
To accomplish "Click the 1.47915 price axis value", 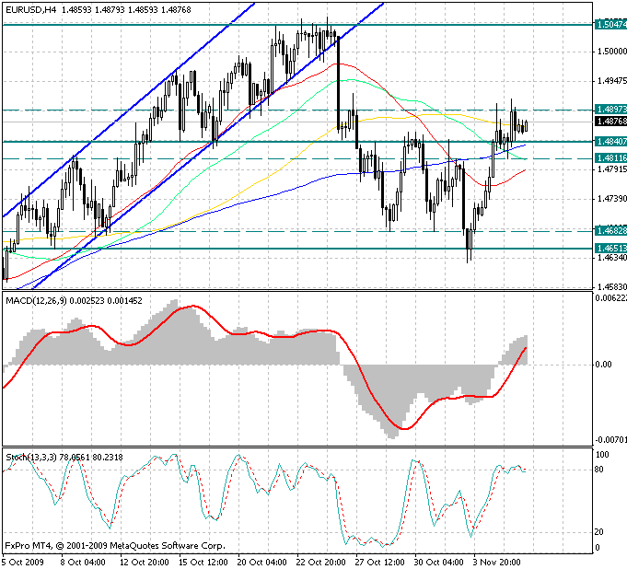I will pos(611,169).
